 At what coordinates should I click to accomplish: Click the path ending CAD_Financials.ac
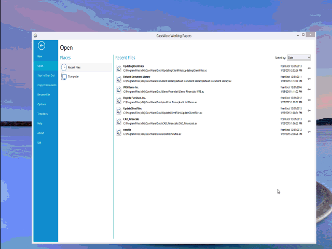point(160,123)
